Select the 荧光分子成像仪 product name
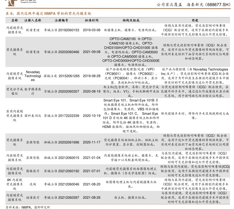 (x=15, y=91)
